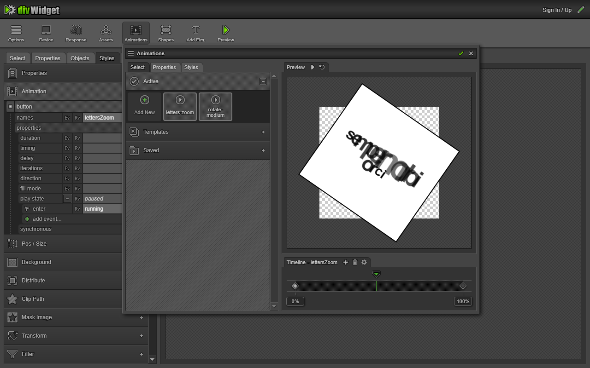Delete keyframe with timeline trash icon
The width and height of the screenshot is (590, 368).
point(355,262)
